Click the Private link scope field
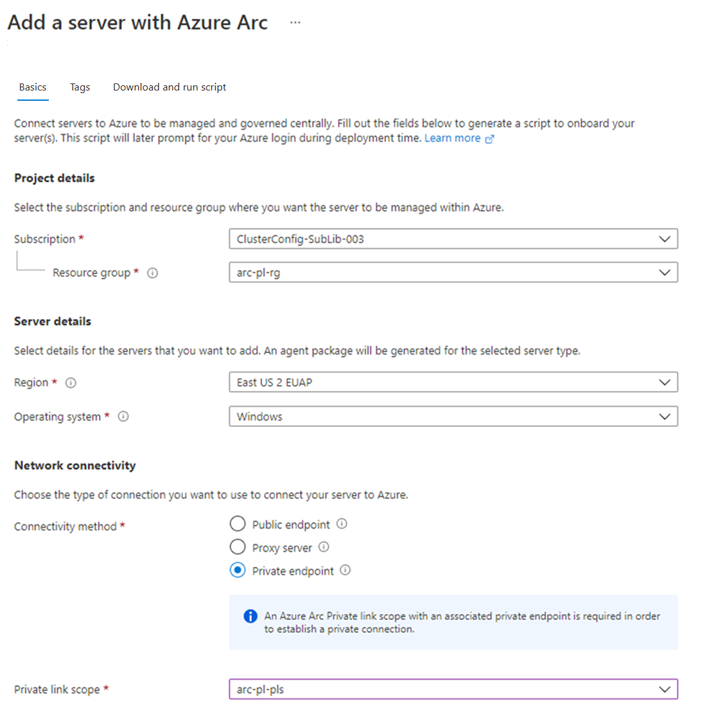The height and width of the screenshot is (726, 707). click(453, 689)
